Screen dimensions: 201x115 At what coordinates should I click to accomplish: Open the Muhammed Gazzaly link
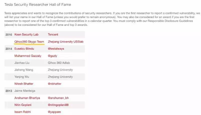pyautogui.click(x=28, y=56)
